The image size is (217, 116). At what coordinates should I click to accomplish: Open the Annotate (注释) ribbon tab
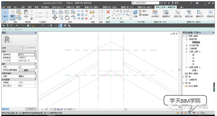coord(23,7)
